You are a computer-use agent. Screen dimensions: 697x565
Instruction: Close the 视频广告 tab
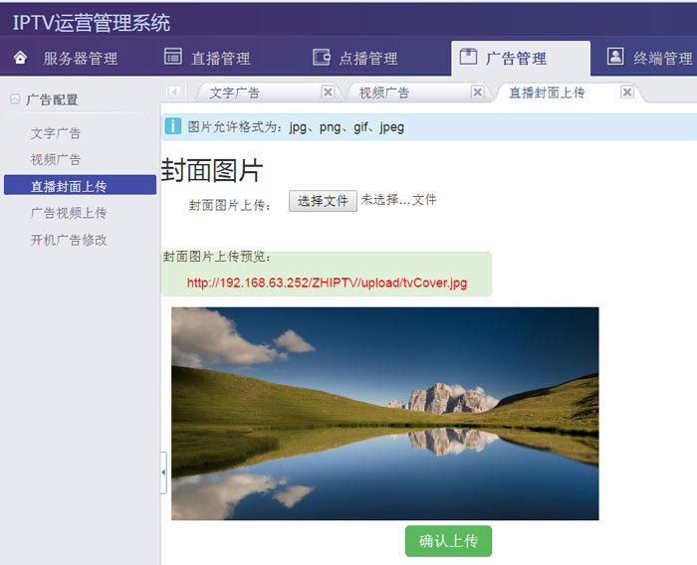pyautogui.click(x=477, y=92)
